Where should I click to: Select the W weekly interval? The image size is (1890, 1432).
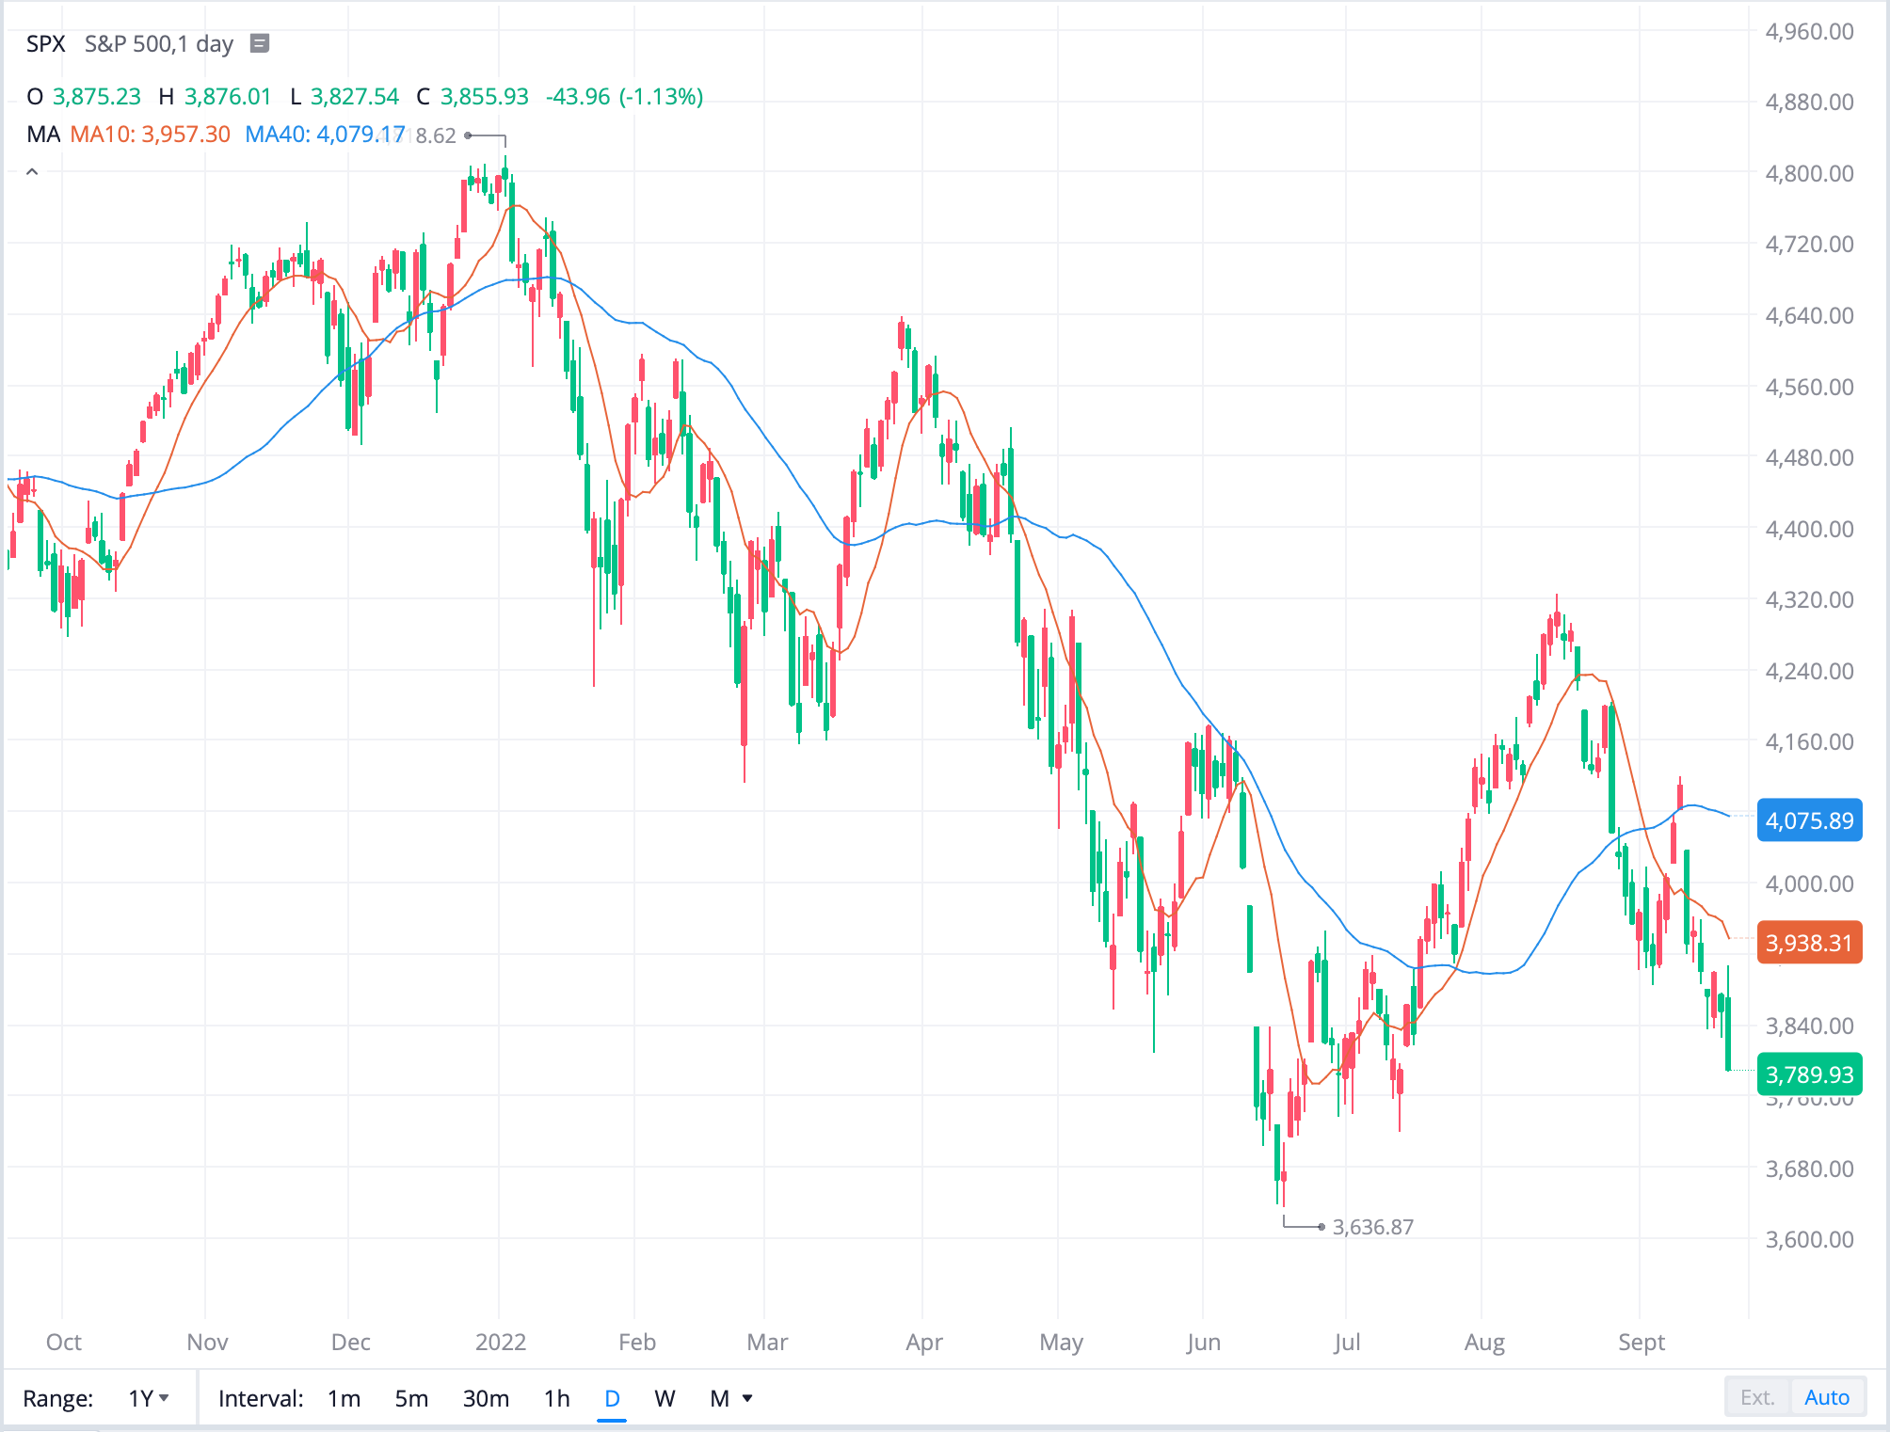click(x=665, y=1398)
